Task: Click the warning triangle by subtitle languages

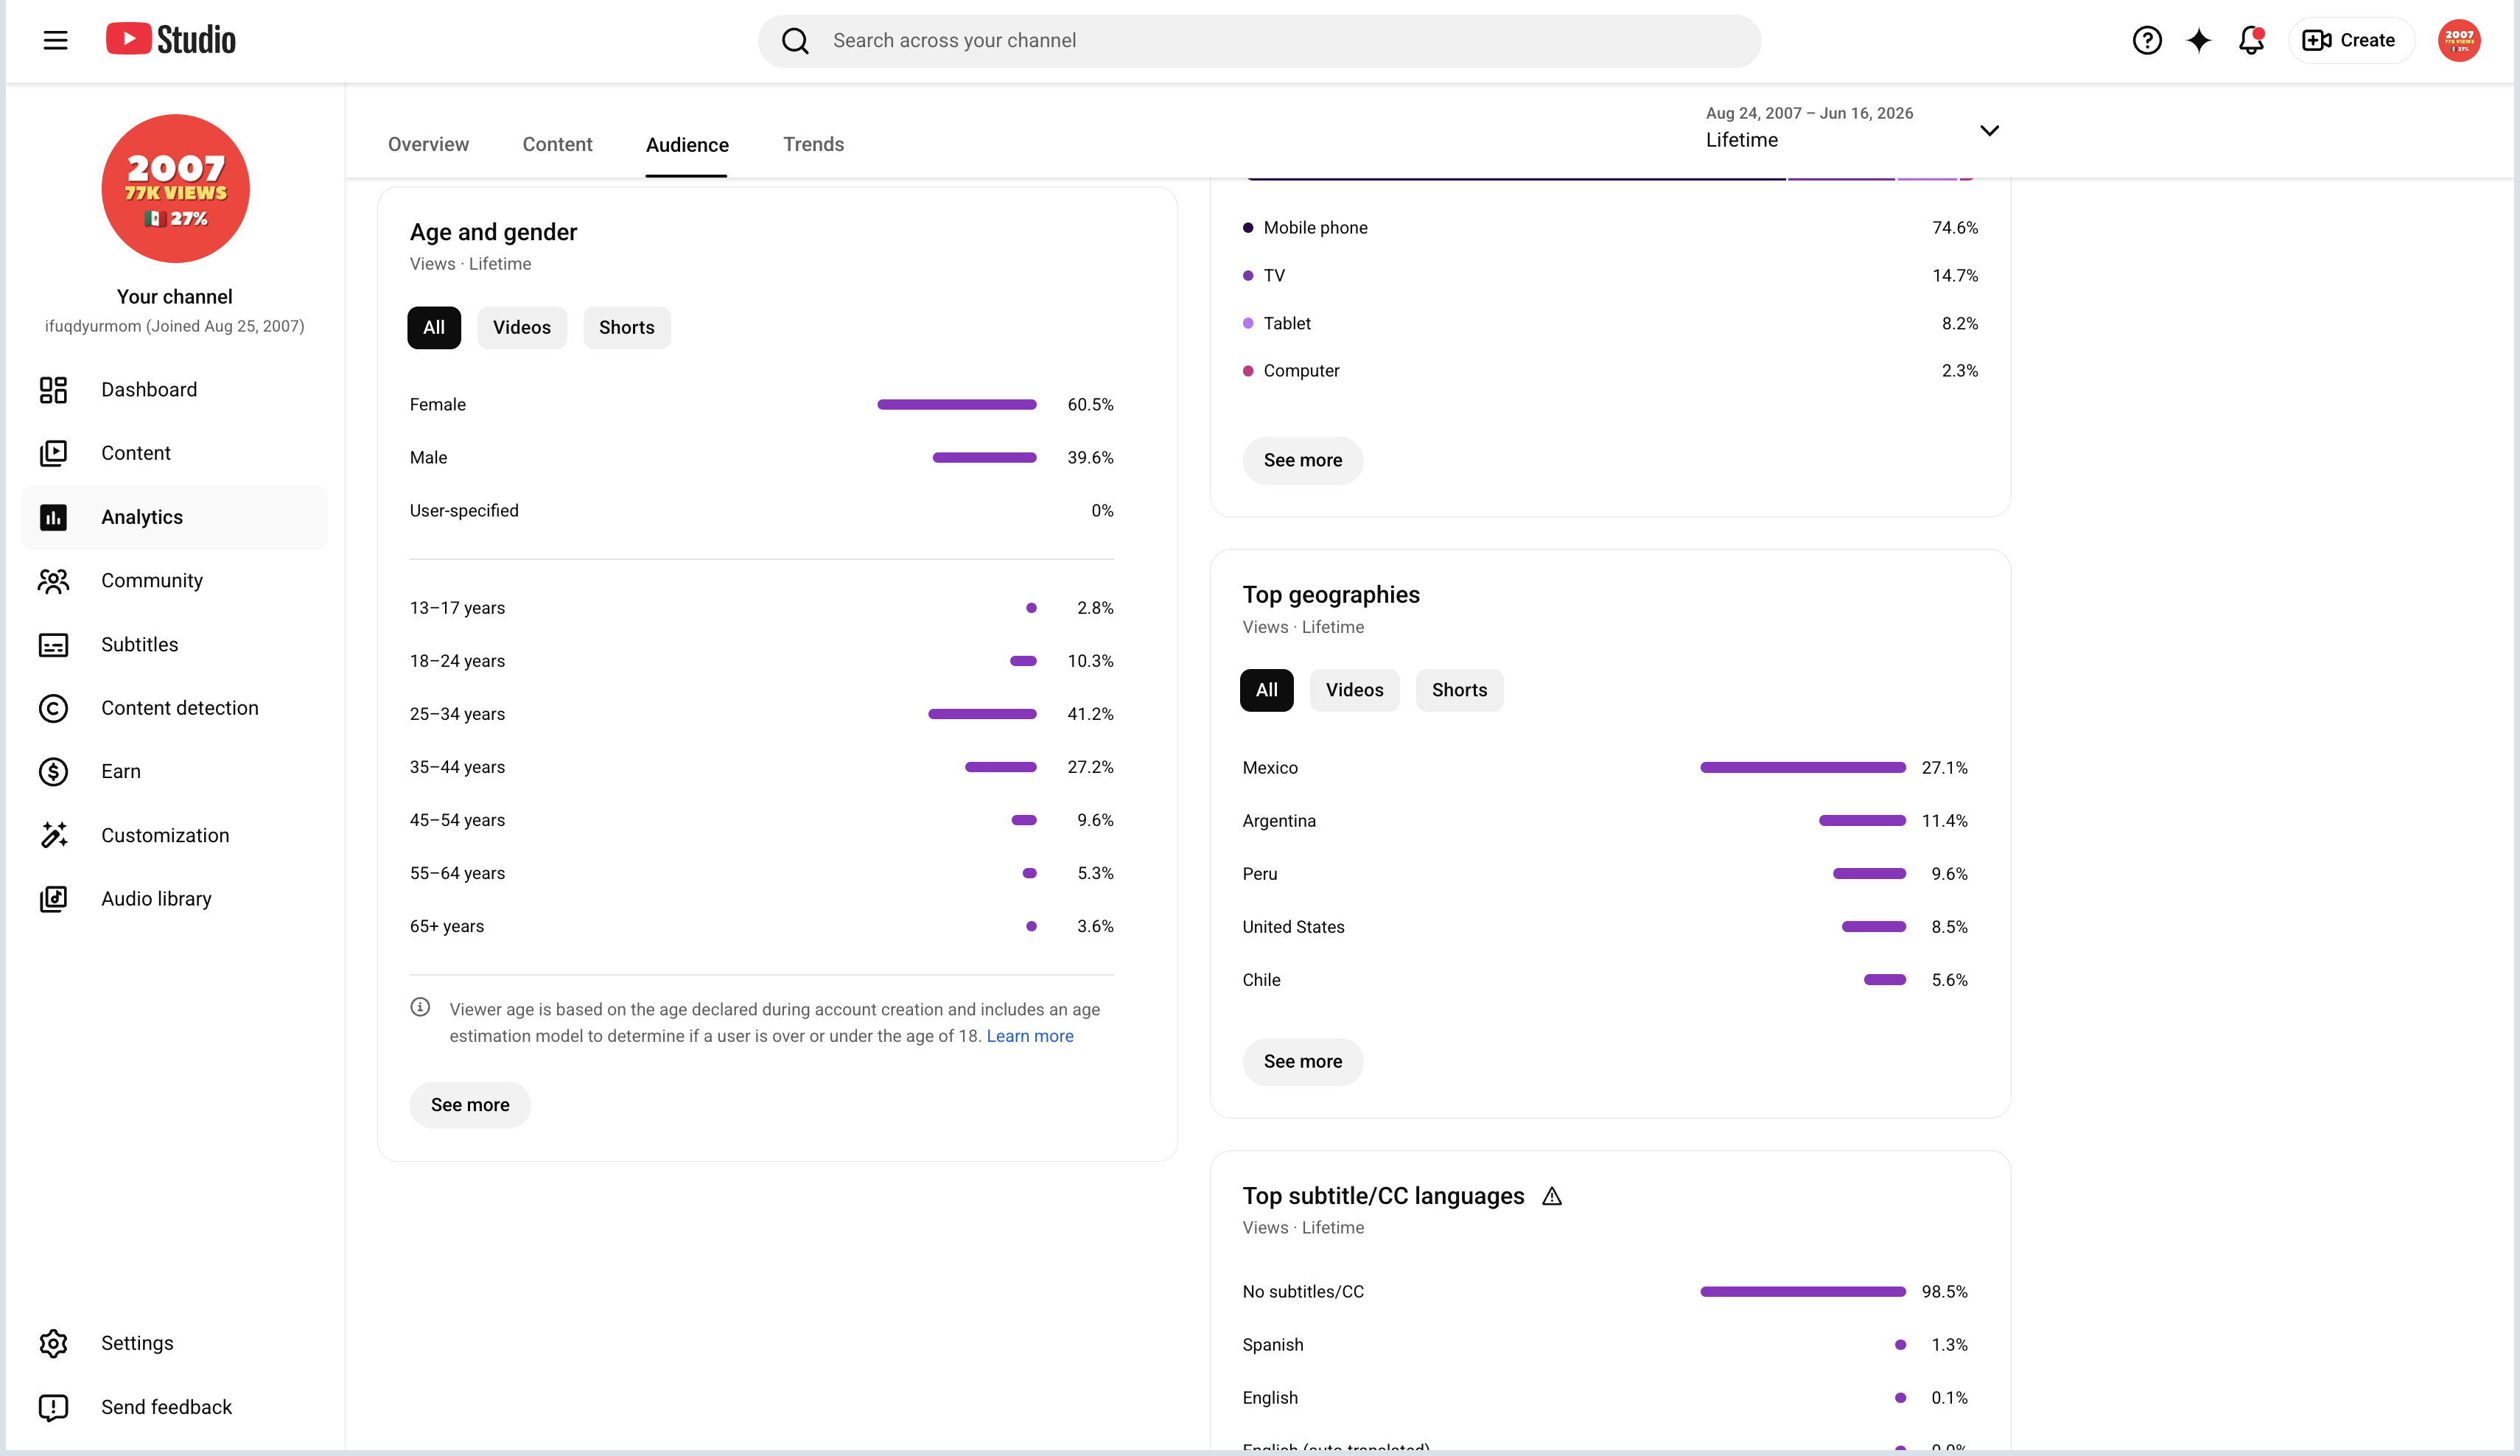Action: coord(1551,1196)
